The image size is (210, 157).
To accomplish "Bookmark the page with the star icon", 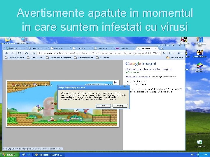I will (34, 53).
